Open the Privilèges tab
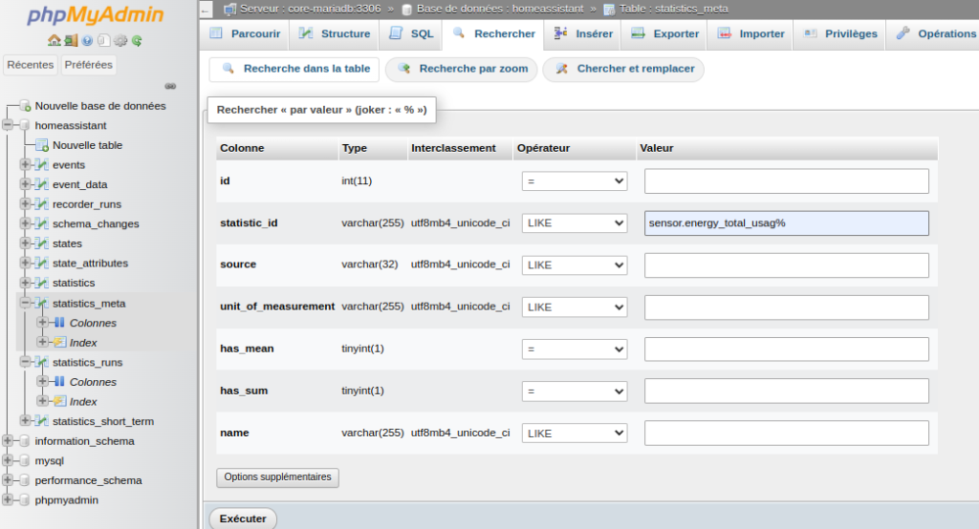Image resolution: width=979 pixels, height=529 pixels. (839, 33)
